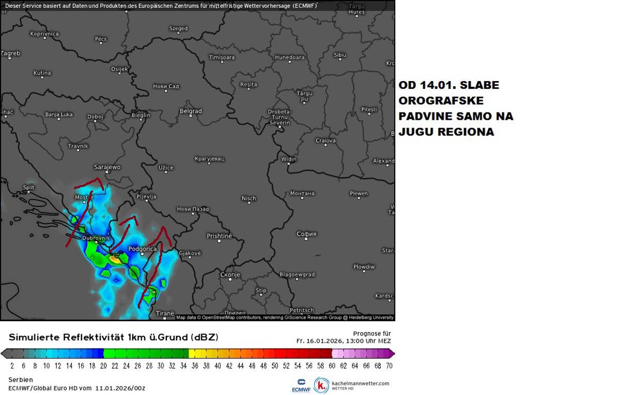Select the Nisch city marker
The height and width of the screenshot is (395, 620).
pyautogui.click(x=249, y=203)
